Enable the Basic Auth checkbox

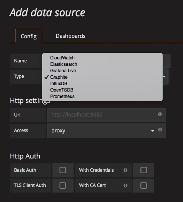tap(63, 170)
